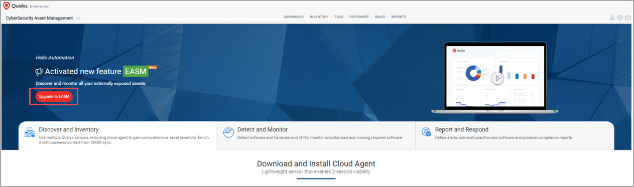Click the Discover and monitor externally exposed assets text

(91, 83)
